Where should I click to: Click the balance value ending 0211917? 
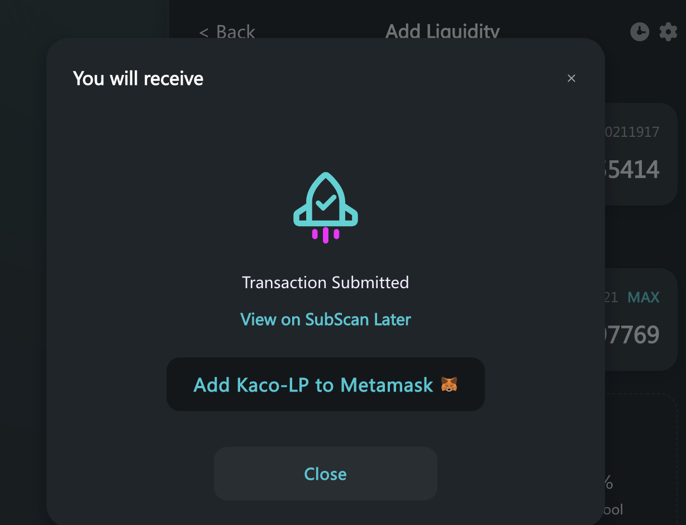633,132
